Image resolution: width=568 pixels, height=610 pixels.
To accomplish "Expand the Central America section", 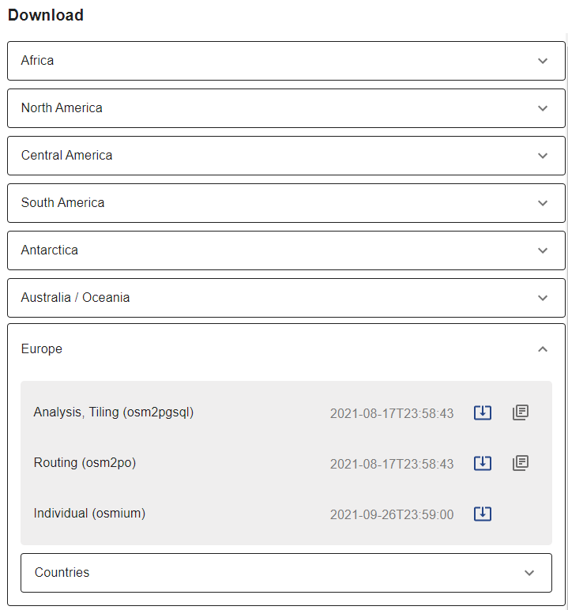I will (x=286, y=156).
